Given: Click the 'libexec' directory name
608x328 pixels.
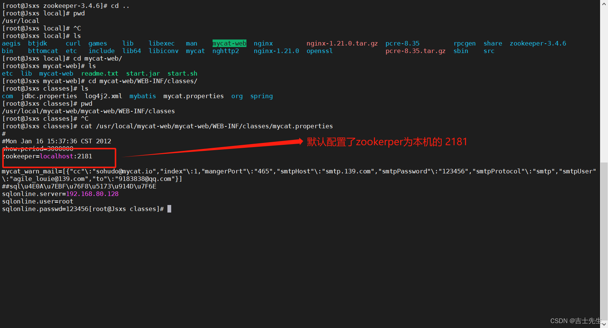Looking at the screenshot, I should (x=162, y=44).
